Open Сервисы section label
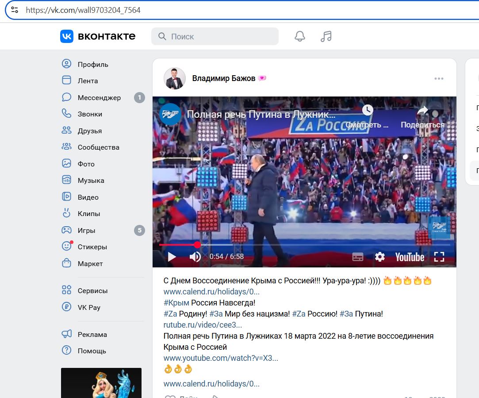This screenshot has height=398, width=479. click(92, 291)
